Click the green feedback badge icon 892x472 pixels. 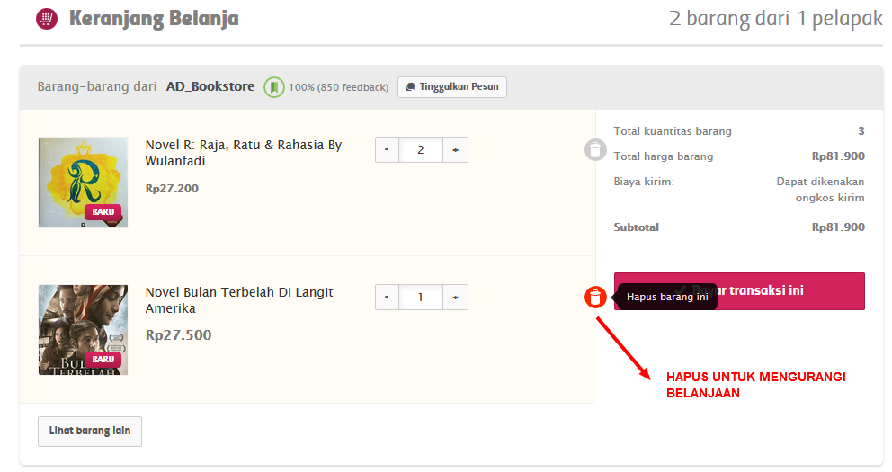(273, 87)
